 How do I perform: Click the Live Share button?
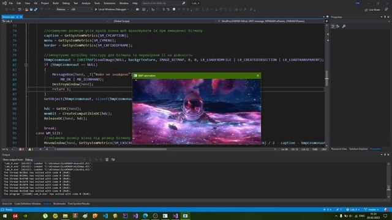point(372,10)
